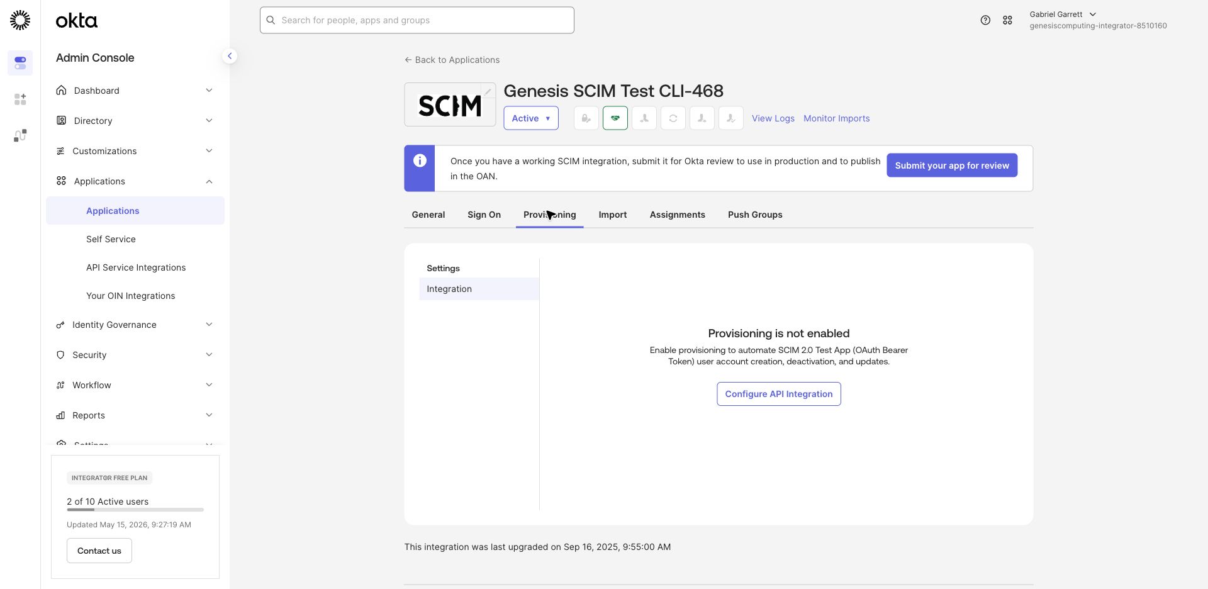1208x589 pixels.
Task: Open the help question mark icon
Action: point(985,20)
